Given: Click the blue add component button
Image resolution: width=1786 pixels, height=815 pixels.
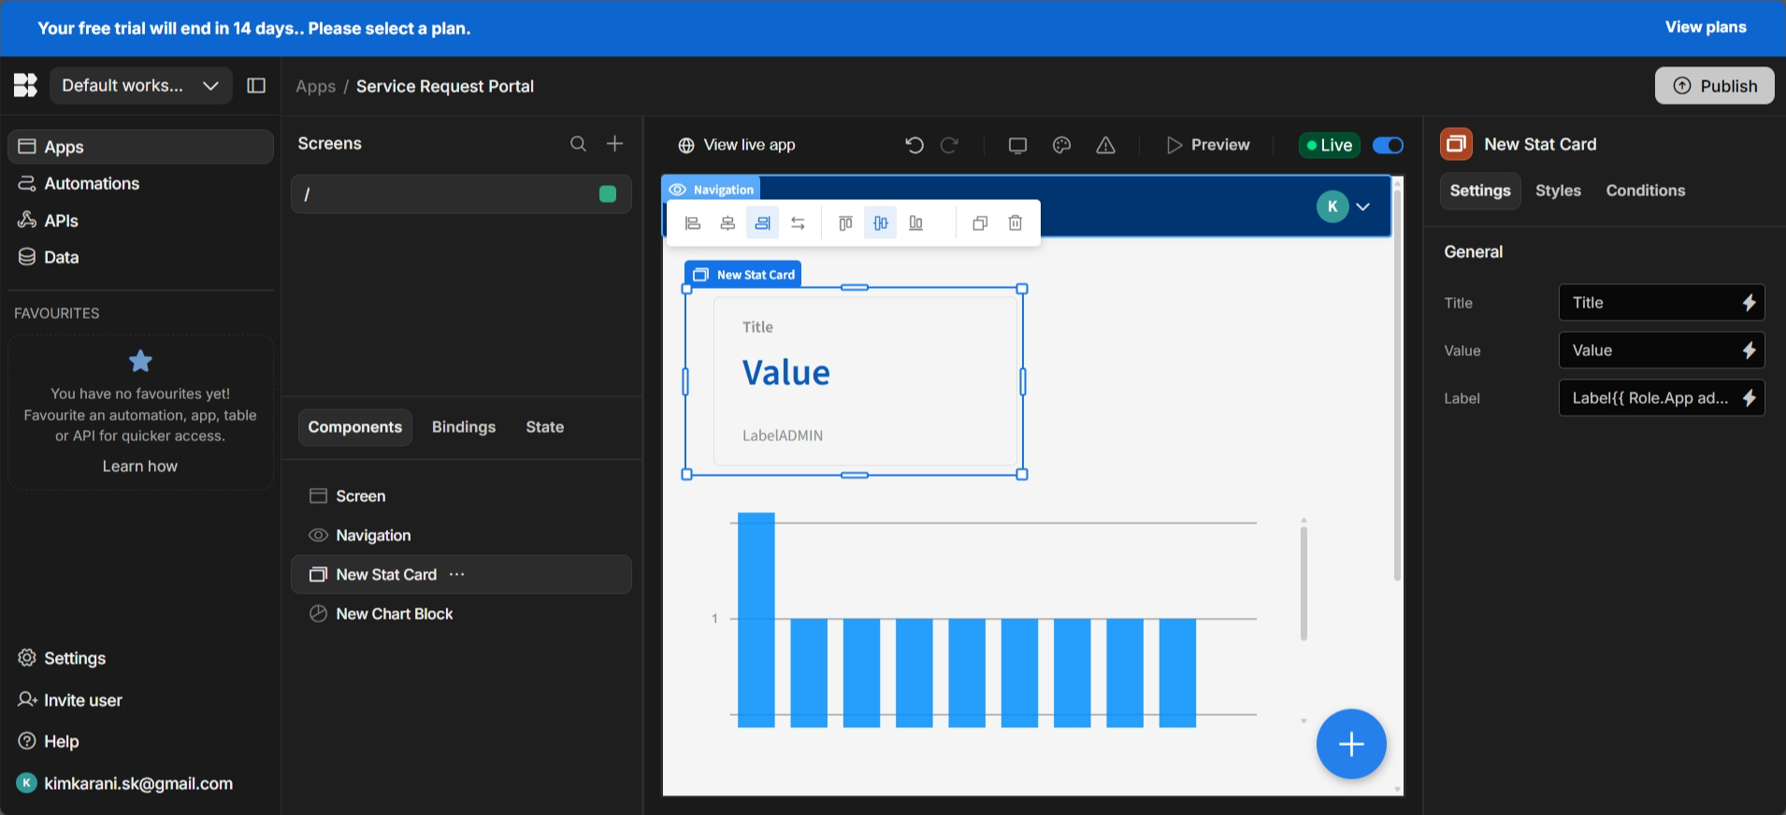Looking at the screenshot, I should point(1351,744).
